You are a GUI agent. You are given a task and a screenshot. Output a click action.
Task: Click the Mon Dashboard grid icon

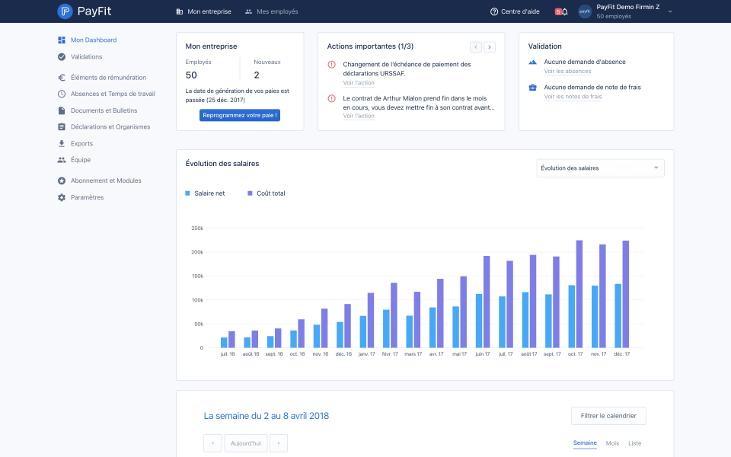[x=62, y=40]
